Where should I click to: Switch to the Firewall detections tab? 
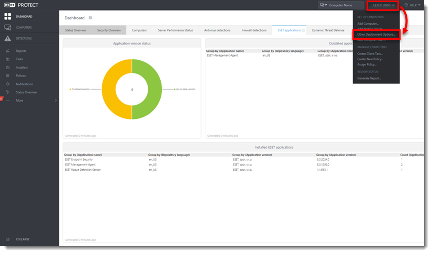[x=253, y=30]
